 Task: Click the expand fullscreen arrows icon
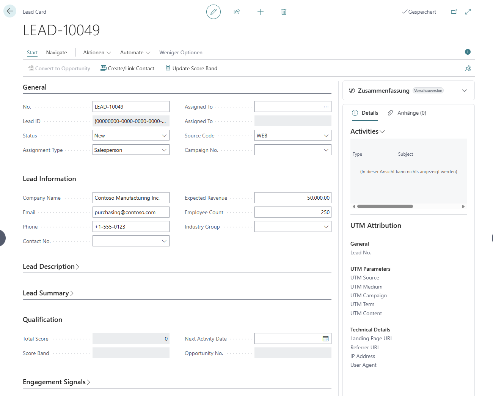(468, 12)
